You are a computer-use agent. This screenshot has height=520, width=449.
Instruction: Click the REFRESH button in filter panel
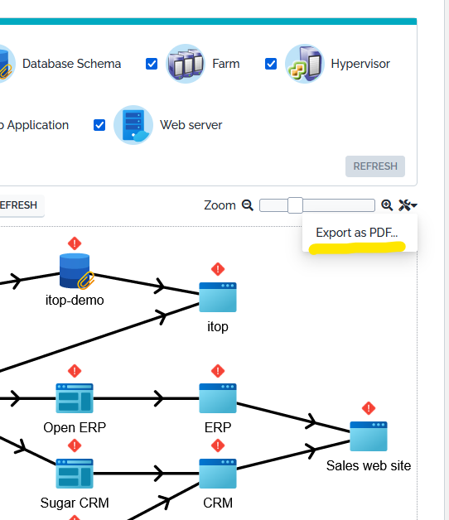click(x=375, y=166)
